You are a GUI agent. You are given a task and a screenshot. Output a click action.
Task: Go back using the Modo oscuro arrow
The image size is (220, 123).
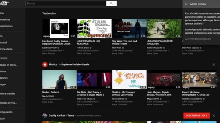click(x=186, y=4)
